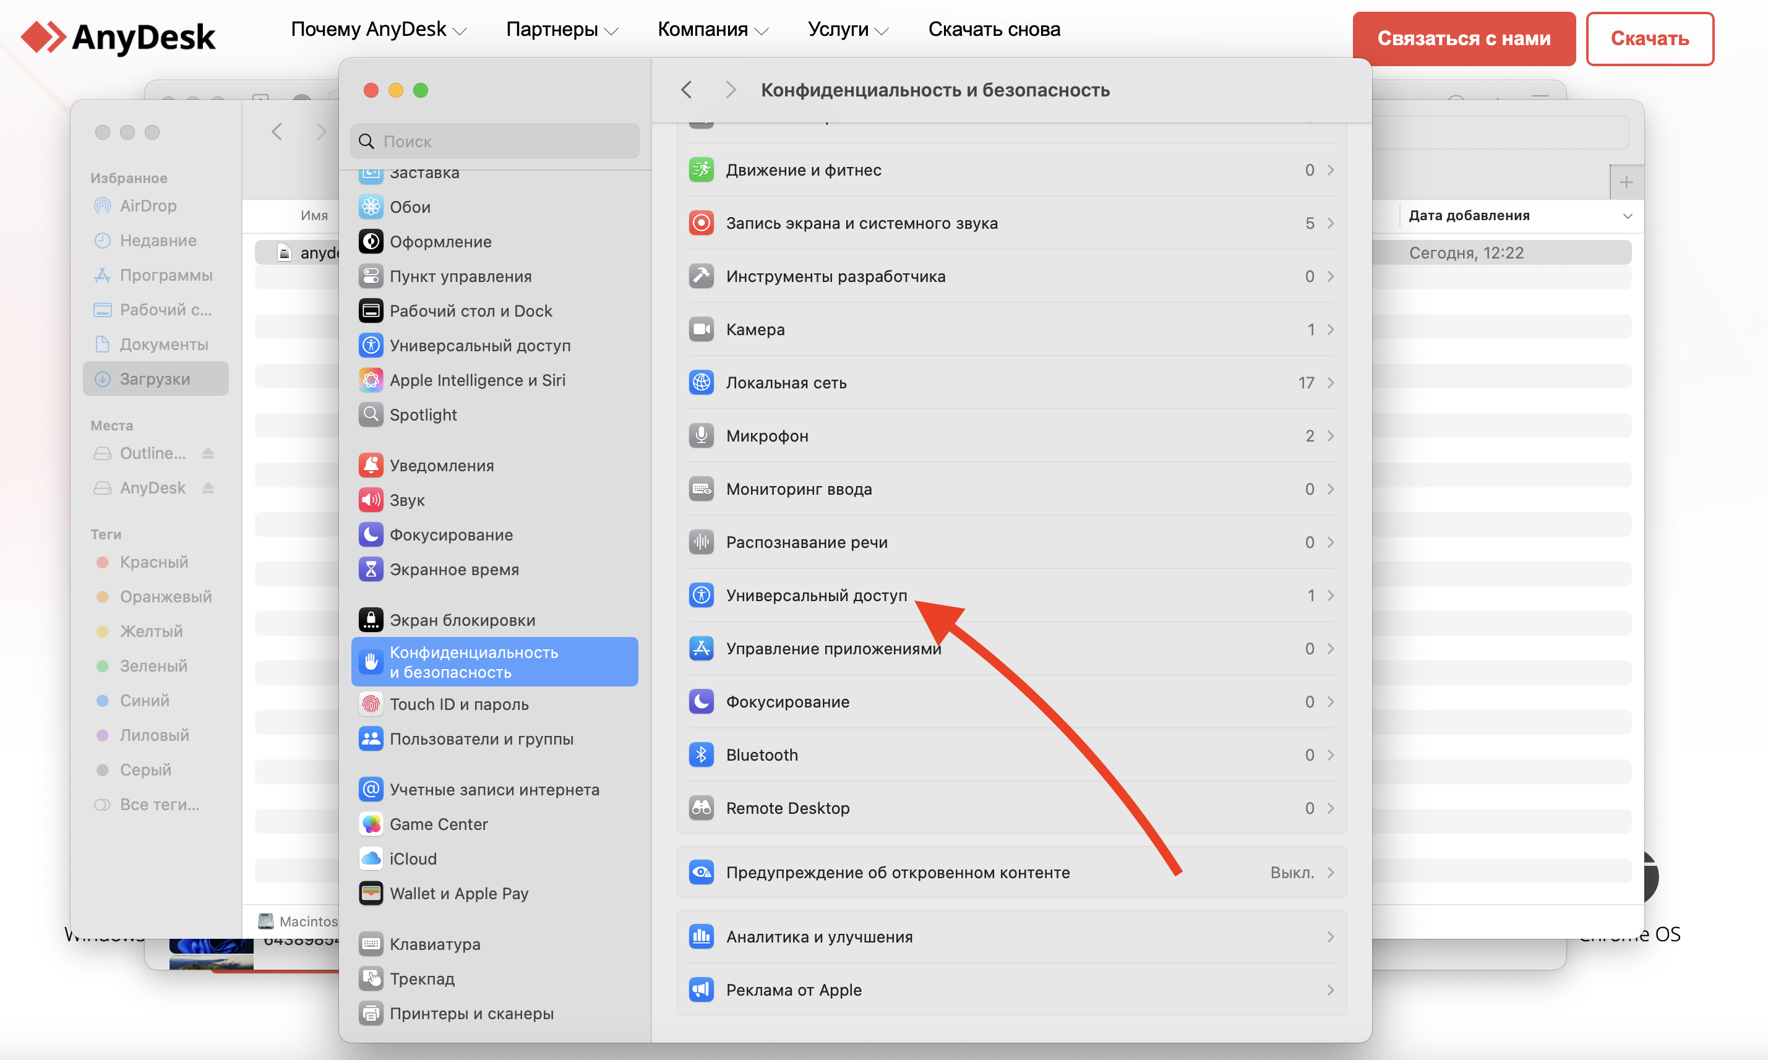Click 'Сегодня, 12:22' date cell in Finder
This screenshot has width=1768, height=1060.
point(1466,253)
